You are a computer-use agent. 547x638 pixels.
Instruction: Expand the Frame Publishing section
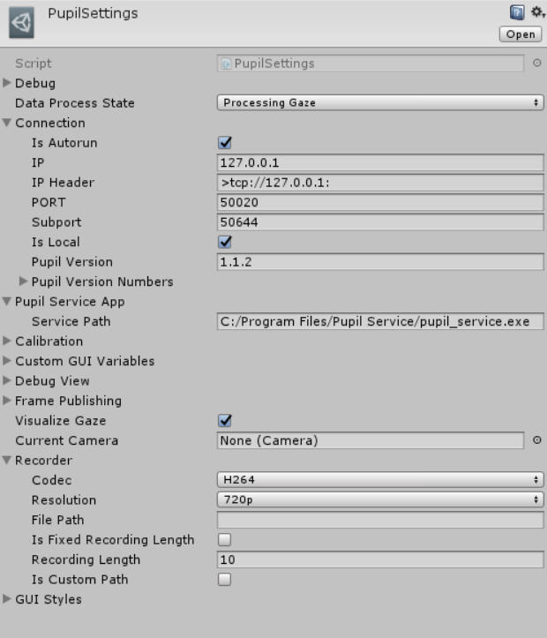point(6,401)
